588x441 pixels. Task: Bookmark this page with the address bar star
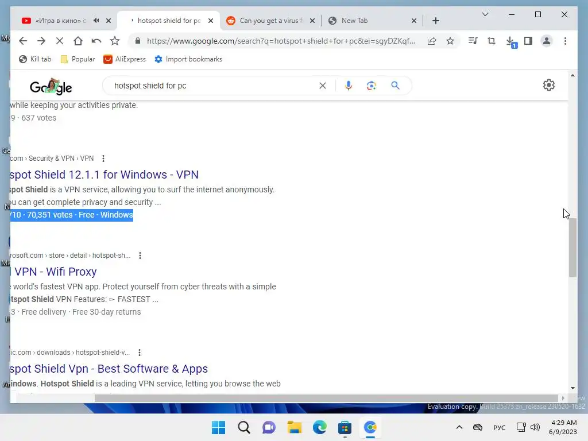tap(450, 41)
